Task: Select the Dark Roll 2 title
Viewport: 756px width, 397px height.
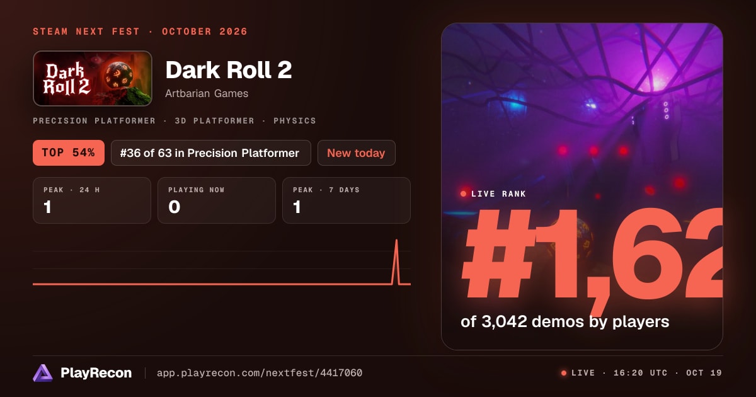Action: pos(229,70)
